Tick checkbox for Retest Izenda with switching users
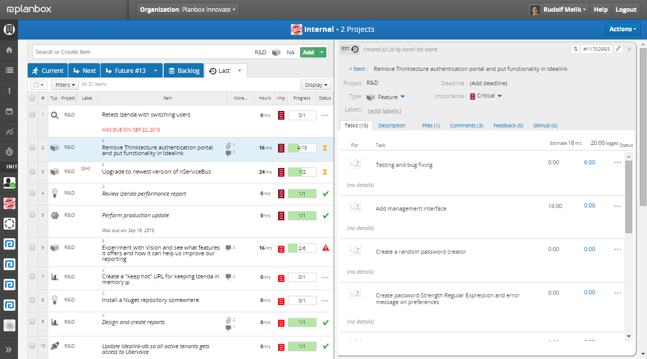Image resolution: width=647 pixels, height=359 pixels. pos(32,115)
